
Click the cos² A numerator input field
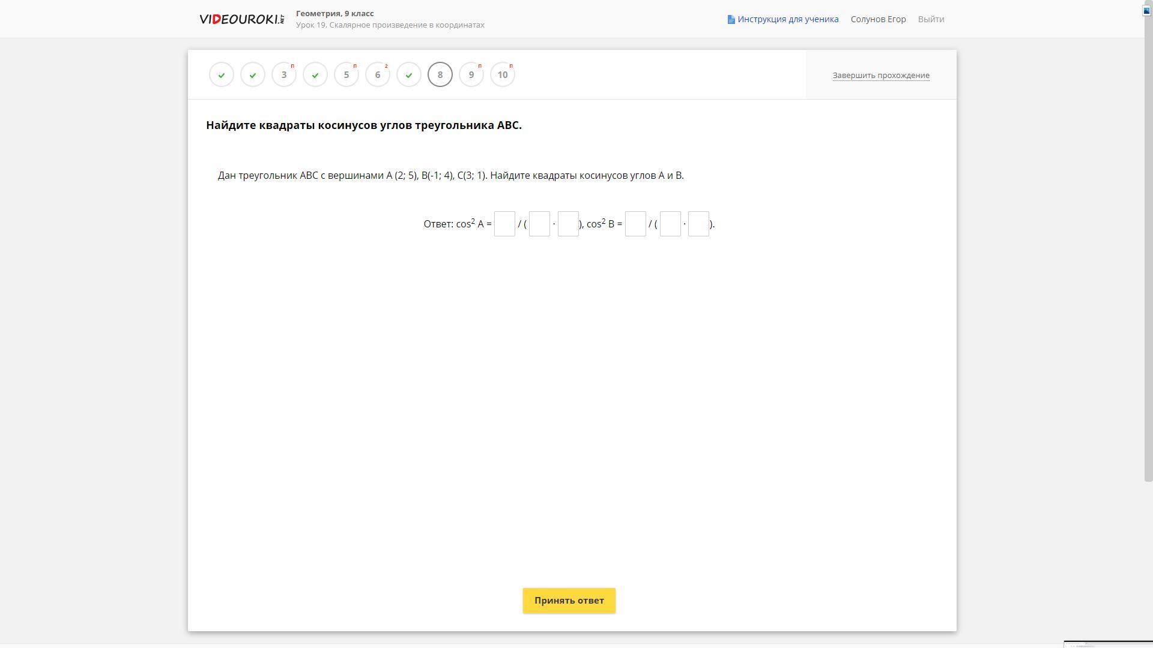pyautogui.click(x=504, y=224)
